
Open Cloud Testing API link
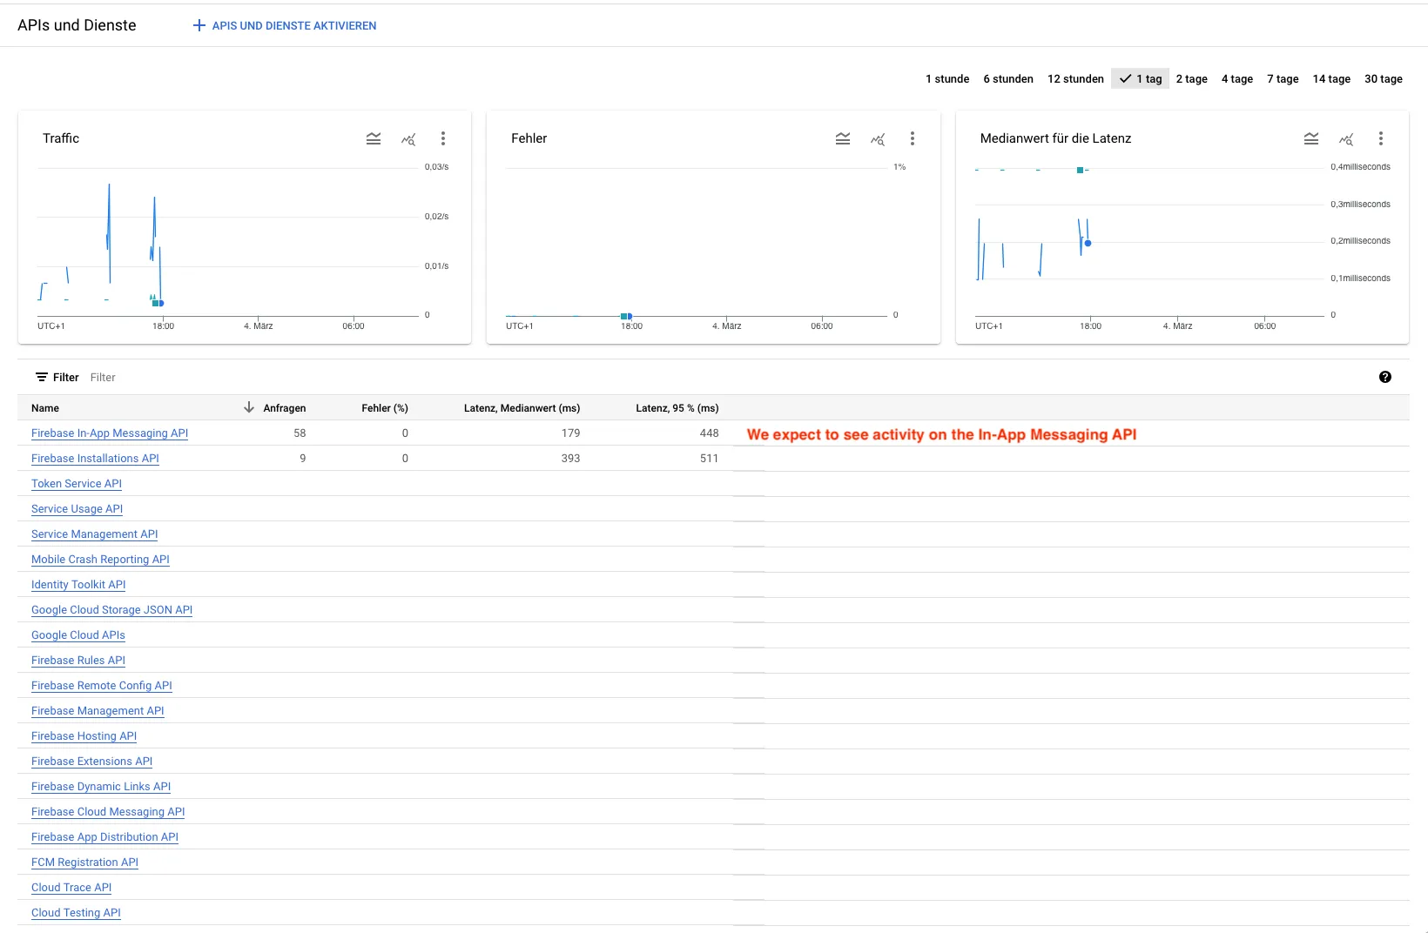pos(76,912)
